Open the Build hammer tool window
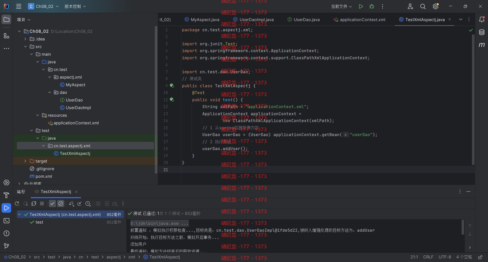 coord(6,195)
